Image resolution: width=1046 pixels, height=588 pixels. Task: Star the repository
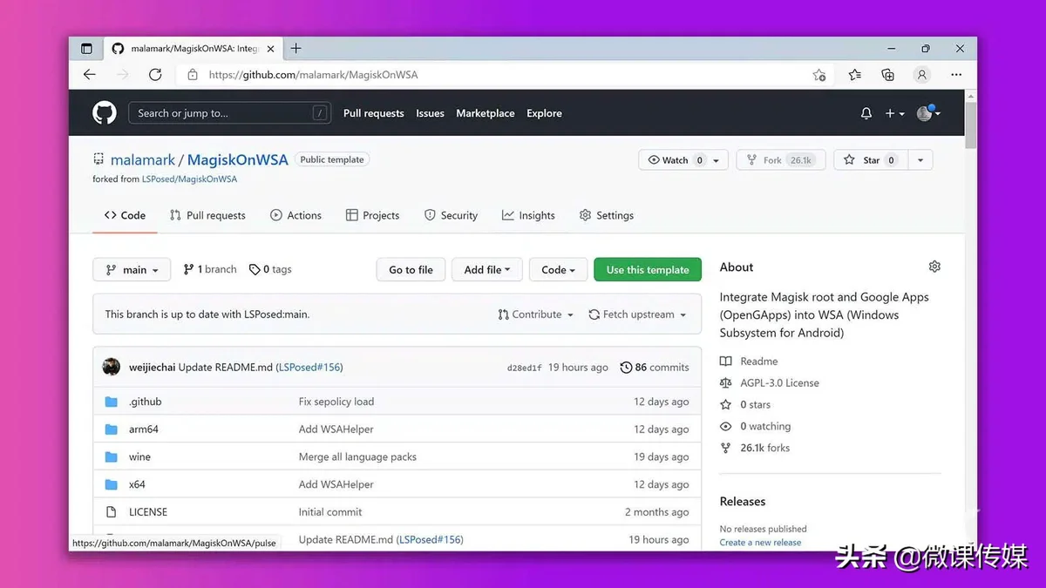click(x=869, y=160)
